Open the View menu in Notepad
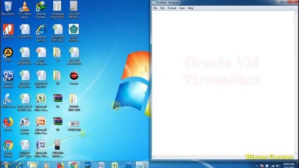 tap(182, 8)
